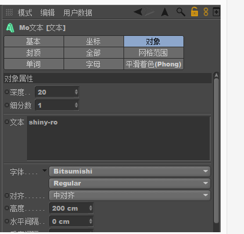Click the 对象属性 section header

108,78
